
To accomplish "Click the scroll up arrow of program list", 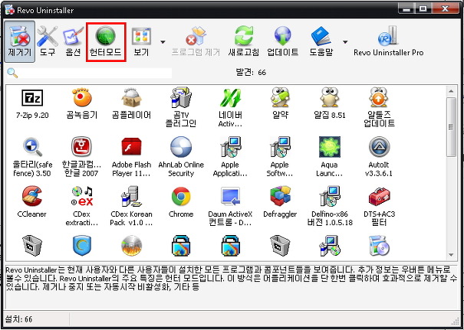I will 451,91.
